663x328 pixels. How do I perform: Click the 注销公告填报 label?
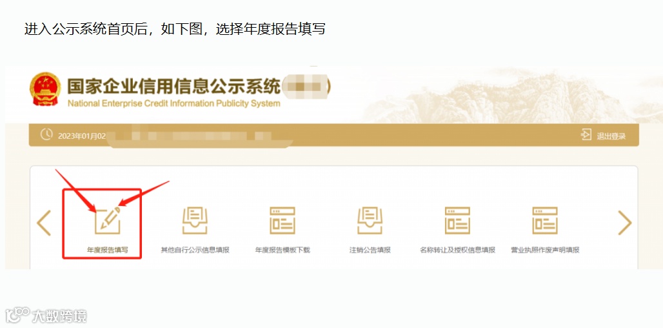click(370, 250)
